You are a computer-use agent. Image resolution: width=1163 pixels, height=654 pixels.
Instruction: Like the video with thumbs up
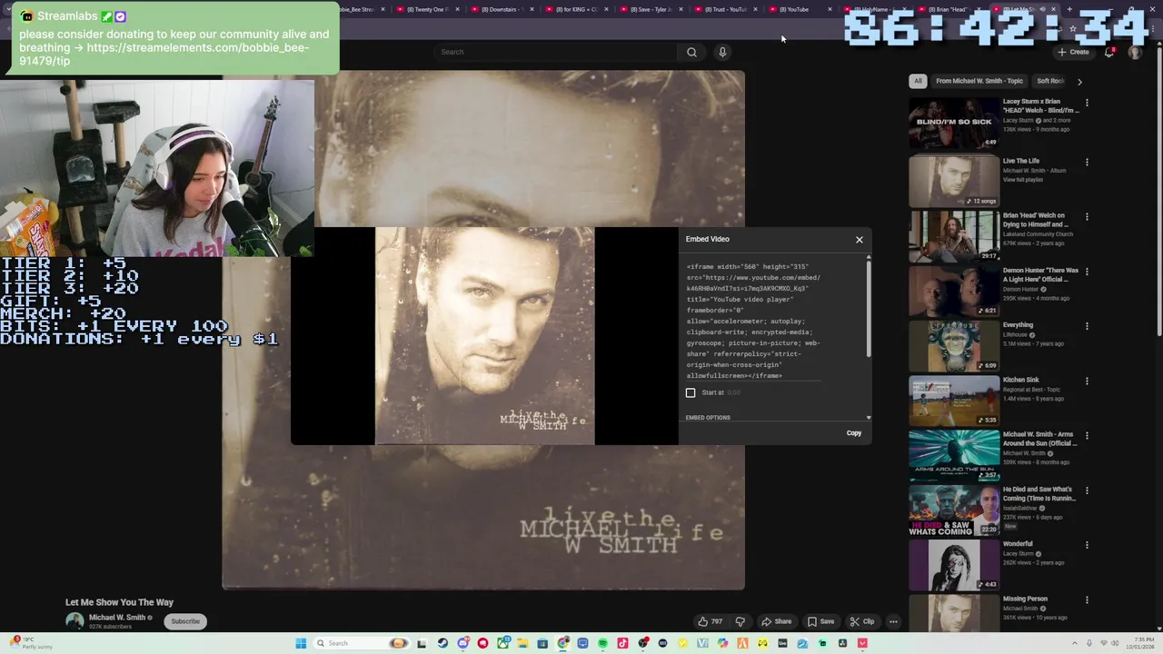[x=711, y=621]
